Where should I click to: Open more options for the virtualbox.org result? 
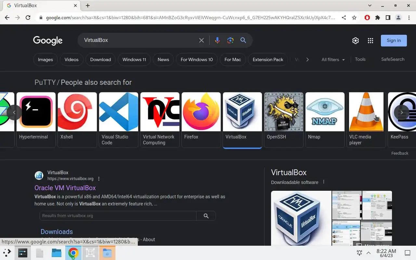pyautogui.click(x=99, y=179)
